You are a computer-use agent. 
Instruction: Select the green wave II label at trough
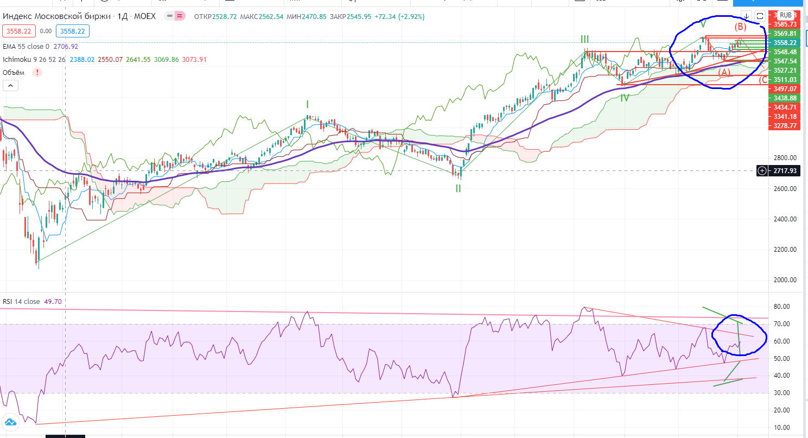[458, 188]
